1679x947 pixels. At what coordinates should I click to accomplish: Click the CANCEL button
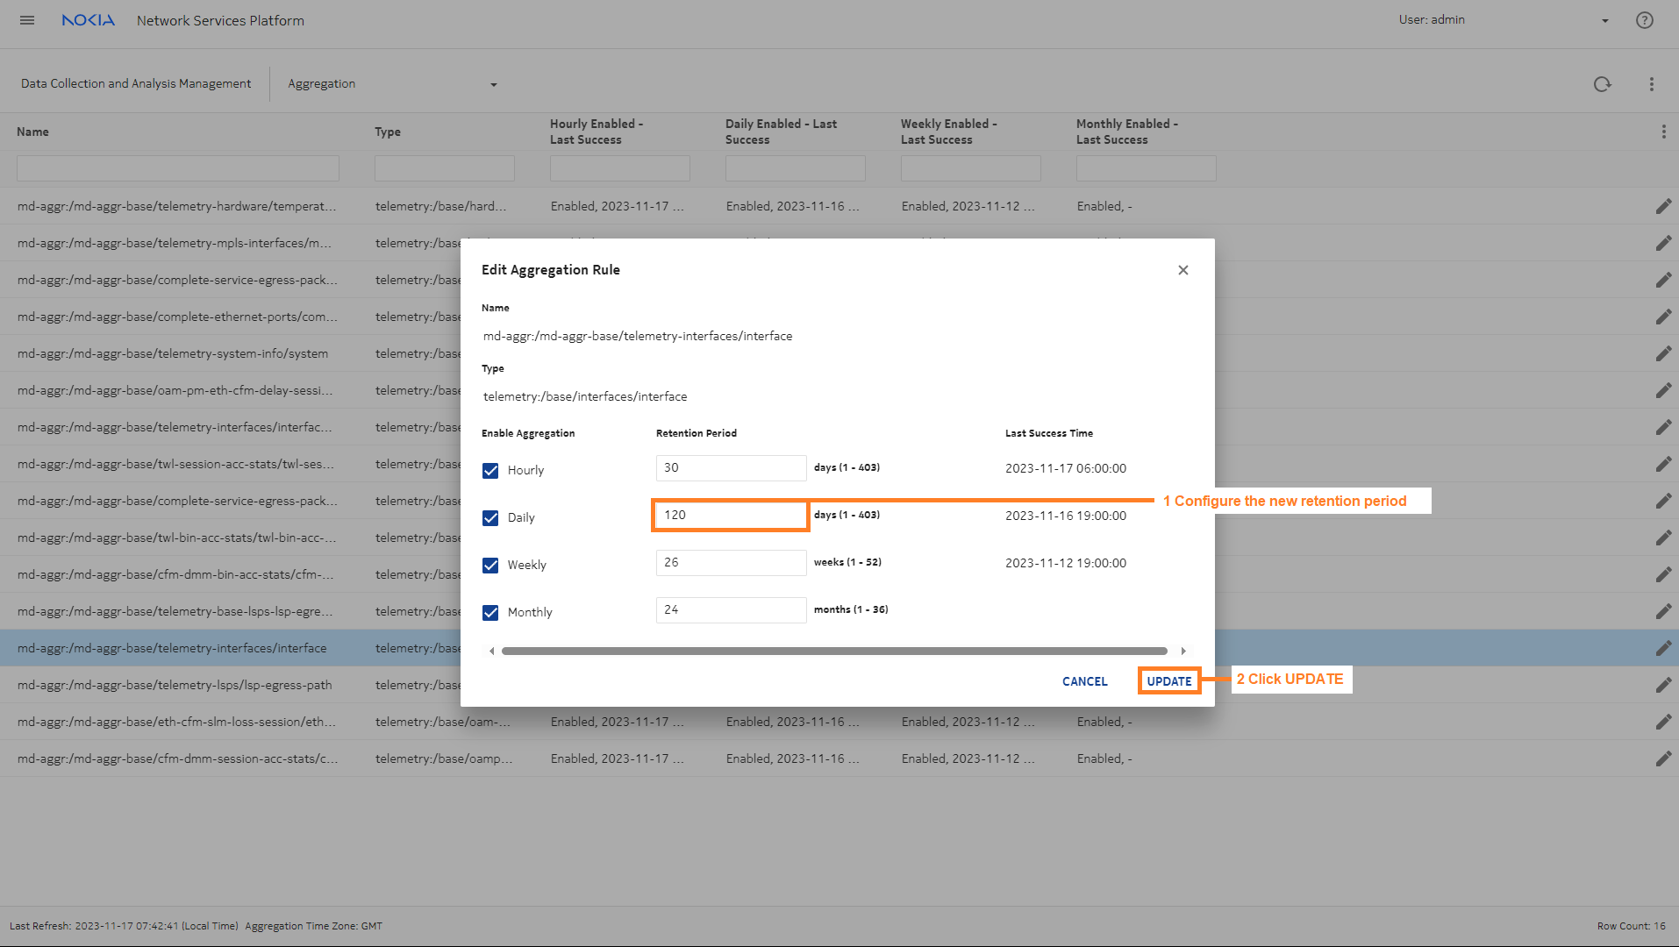pyautogui.click(x=1084, y=681)
